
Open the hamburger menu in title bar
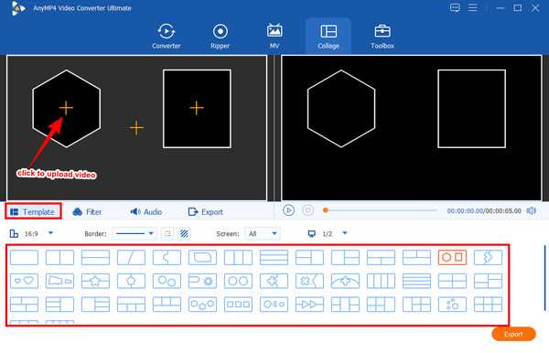click(x=473, y=7)
